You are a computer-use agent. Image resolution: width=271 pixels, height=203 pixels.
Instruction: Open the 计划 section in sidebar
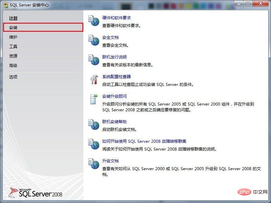click(13, 18)
